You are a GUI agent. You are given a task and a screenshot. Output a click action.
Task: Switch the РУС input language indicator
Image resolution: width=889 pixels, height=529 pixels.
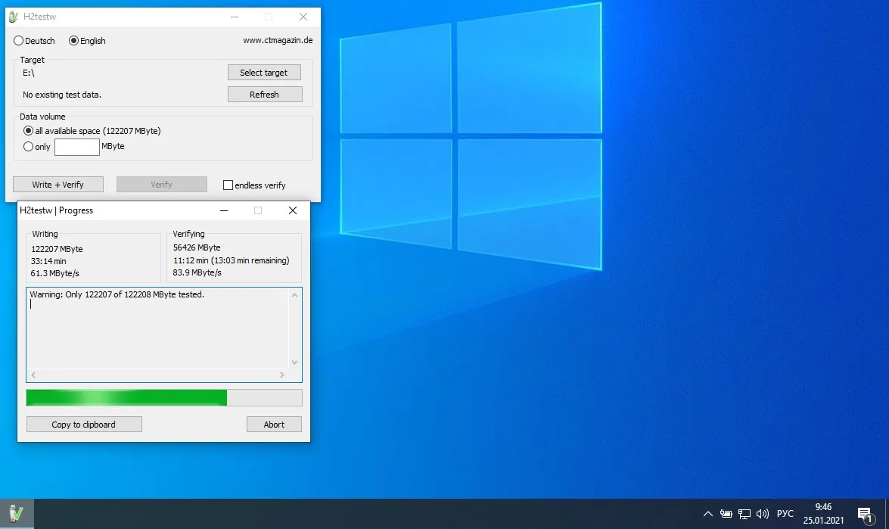point(785,514)
